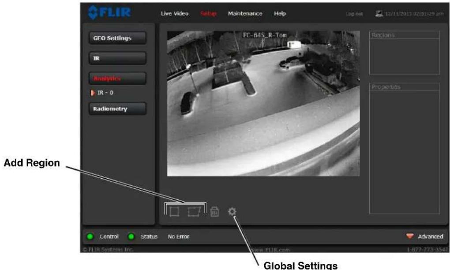Click the Regions list panel

(x=405, y=53)
